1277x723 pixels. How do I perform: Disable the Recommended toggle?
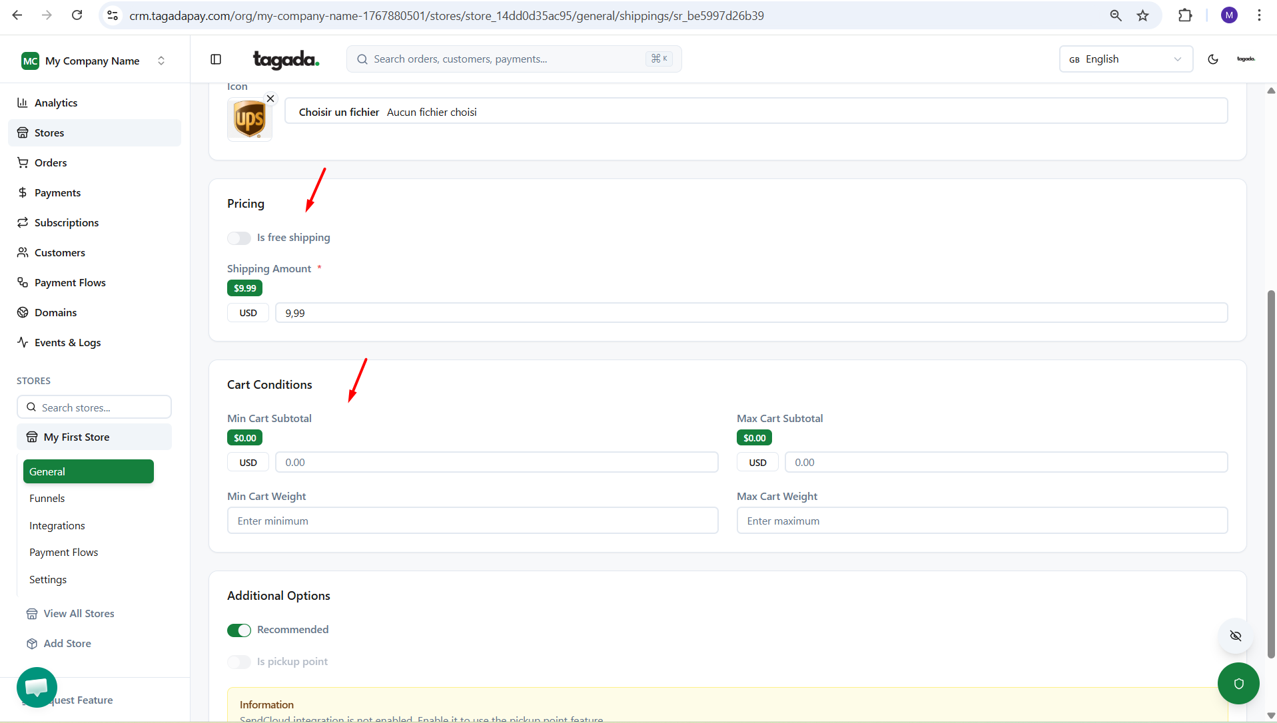click(x=239, y=630)
